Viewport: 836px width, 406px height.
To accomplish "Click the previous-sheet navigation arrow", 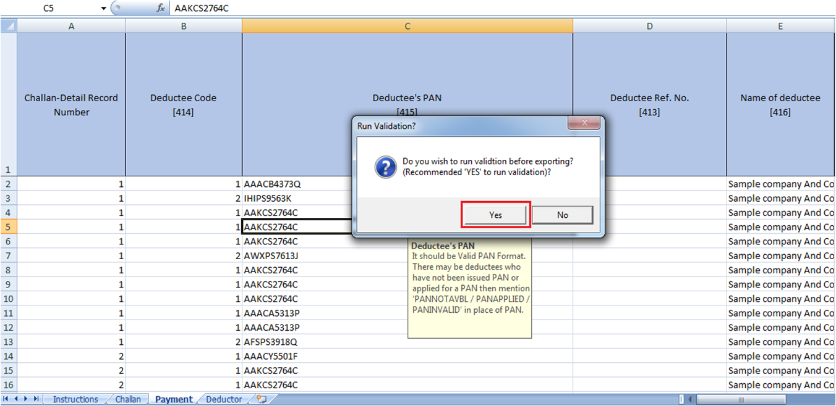I will tap(17, 399).
